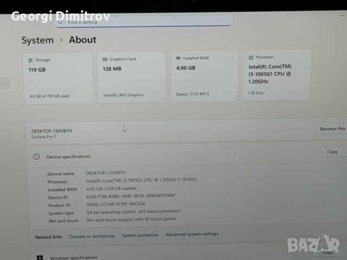This screenshot has height=260, width=347.
Task: Click the Device specifications info icon
Action: point(36,157)
